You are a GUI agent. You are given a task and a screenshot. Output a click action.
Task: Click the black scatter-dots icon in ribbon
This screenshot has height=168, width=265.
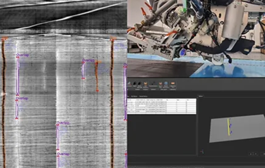point(153,83)
